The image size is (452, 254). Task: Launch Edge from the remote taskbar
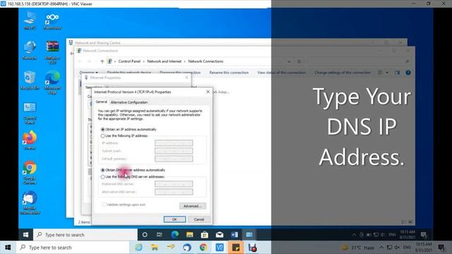coord(174,235)
